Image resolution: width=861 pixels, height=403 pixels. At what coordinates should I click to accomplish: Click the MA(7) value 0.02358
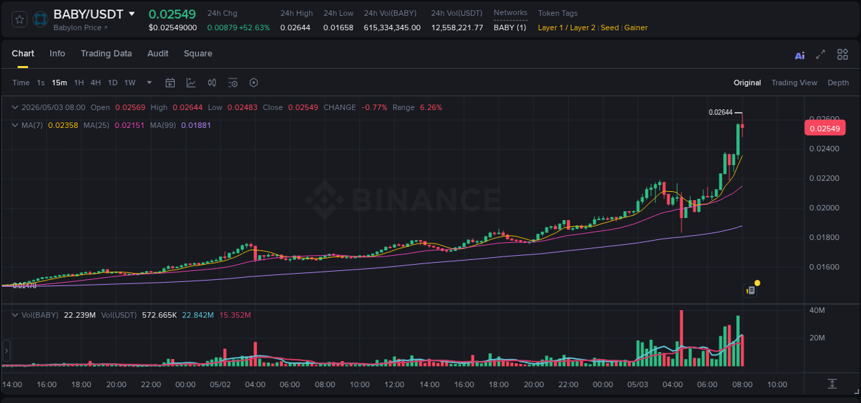point(63,125)
